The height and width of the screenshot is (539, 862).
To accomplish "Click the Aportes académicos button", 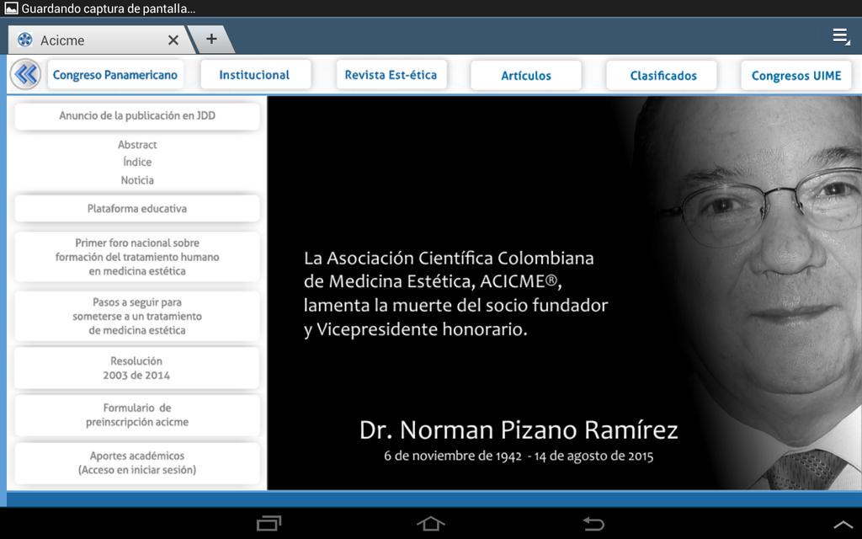I will pos(137,462).
